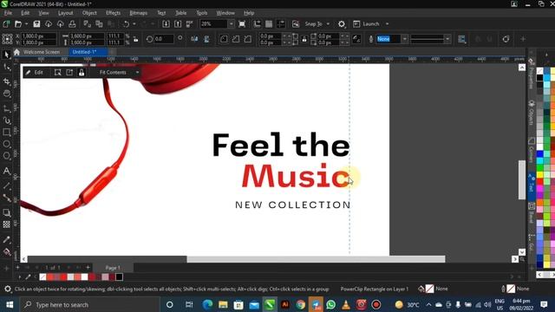
Task: Select the Color Eyedropper tool
Action: coord(6,239)
